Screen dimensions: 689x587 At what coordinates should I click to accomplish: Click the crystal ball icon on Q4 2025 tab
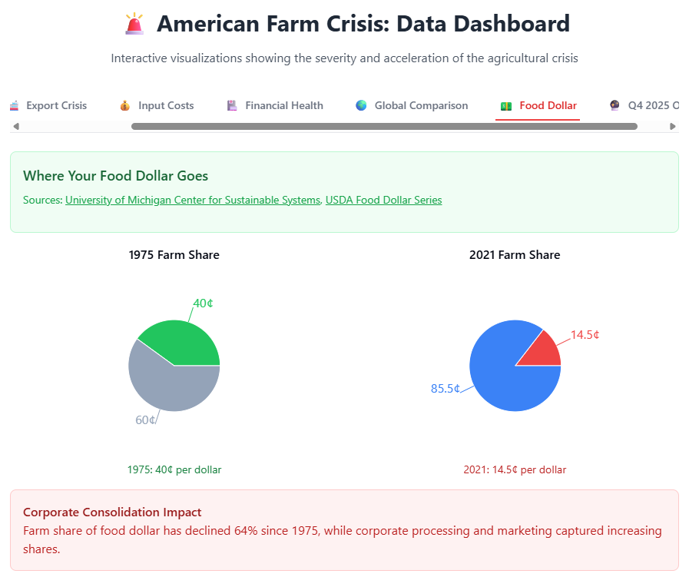click(x=614, y=106)
